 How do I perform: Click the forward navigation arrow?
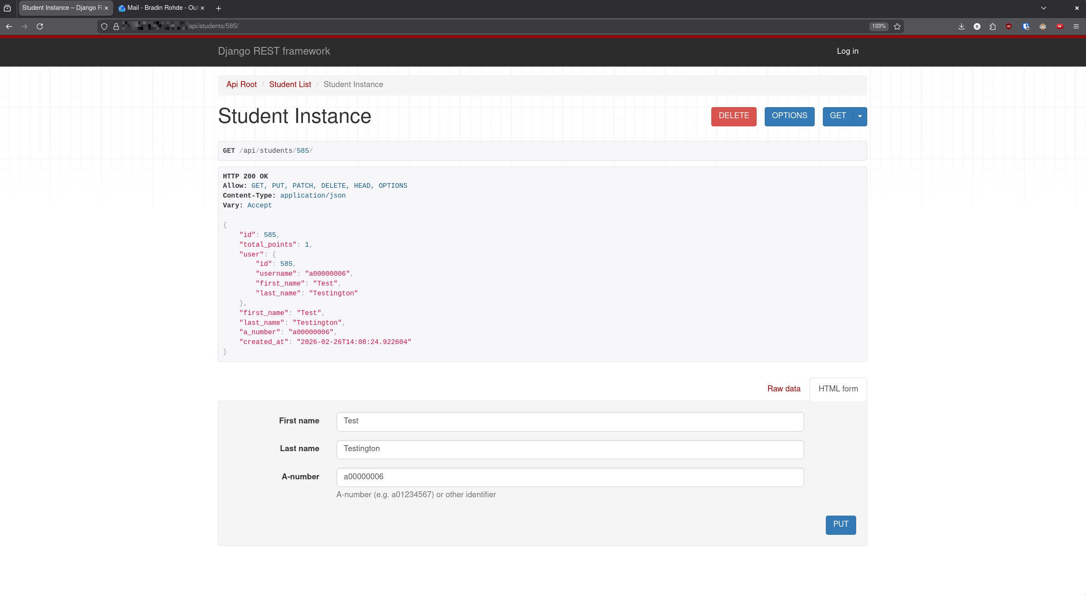pos(24,26)
